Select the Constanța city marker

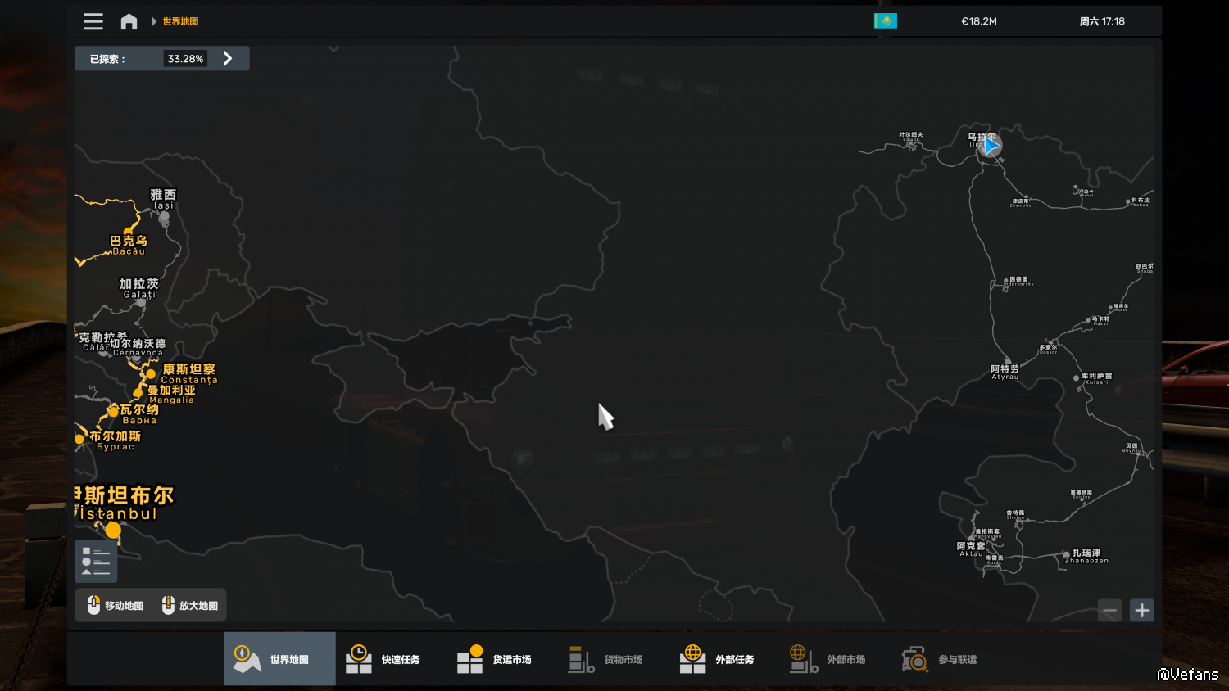coord(151,374)
